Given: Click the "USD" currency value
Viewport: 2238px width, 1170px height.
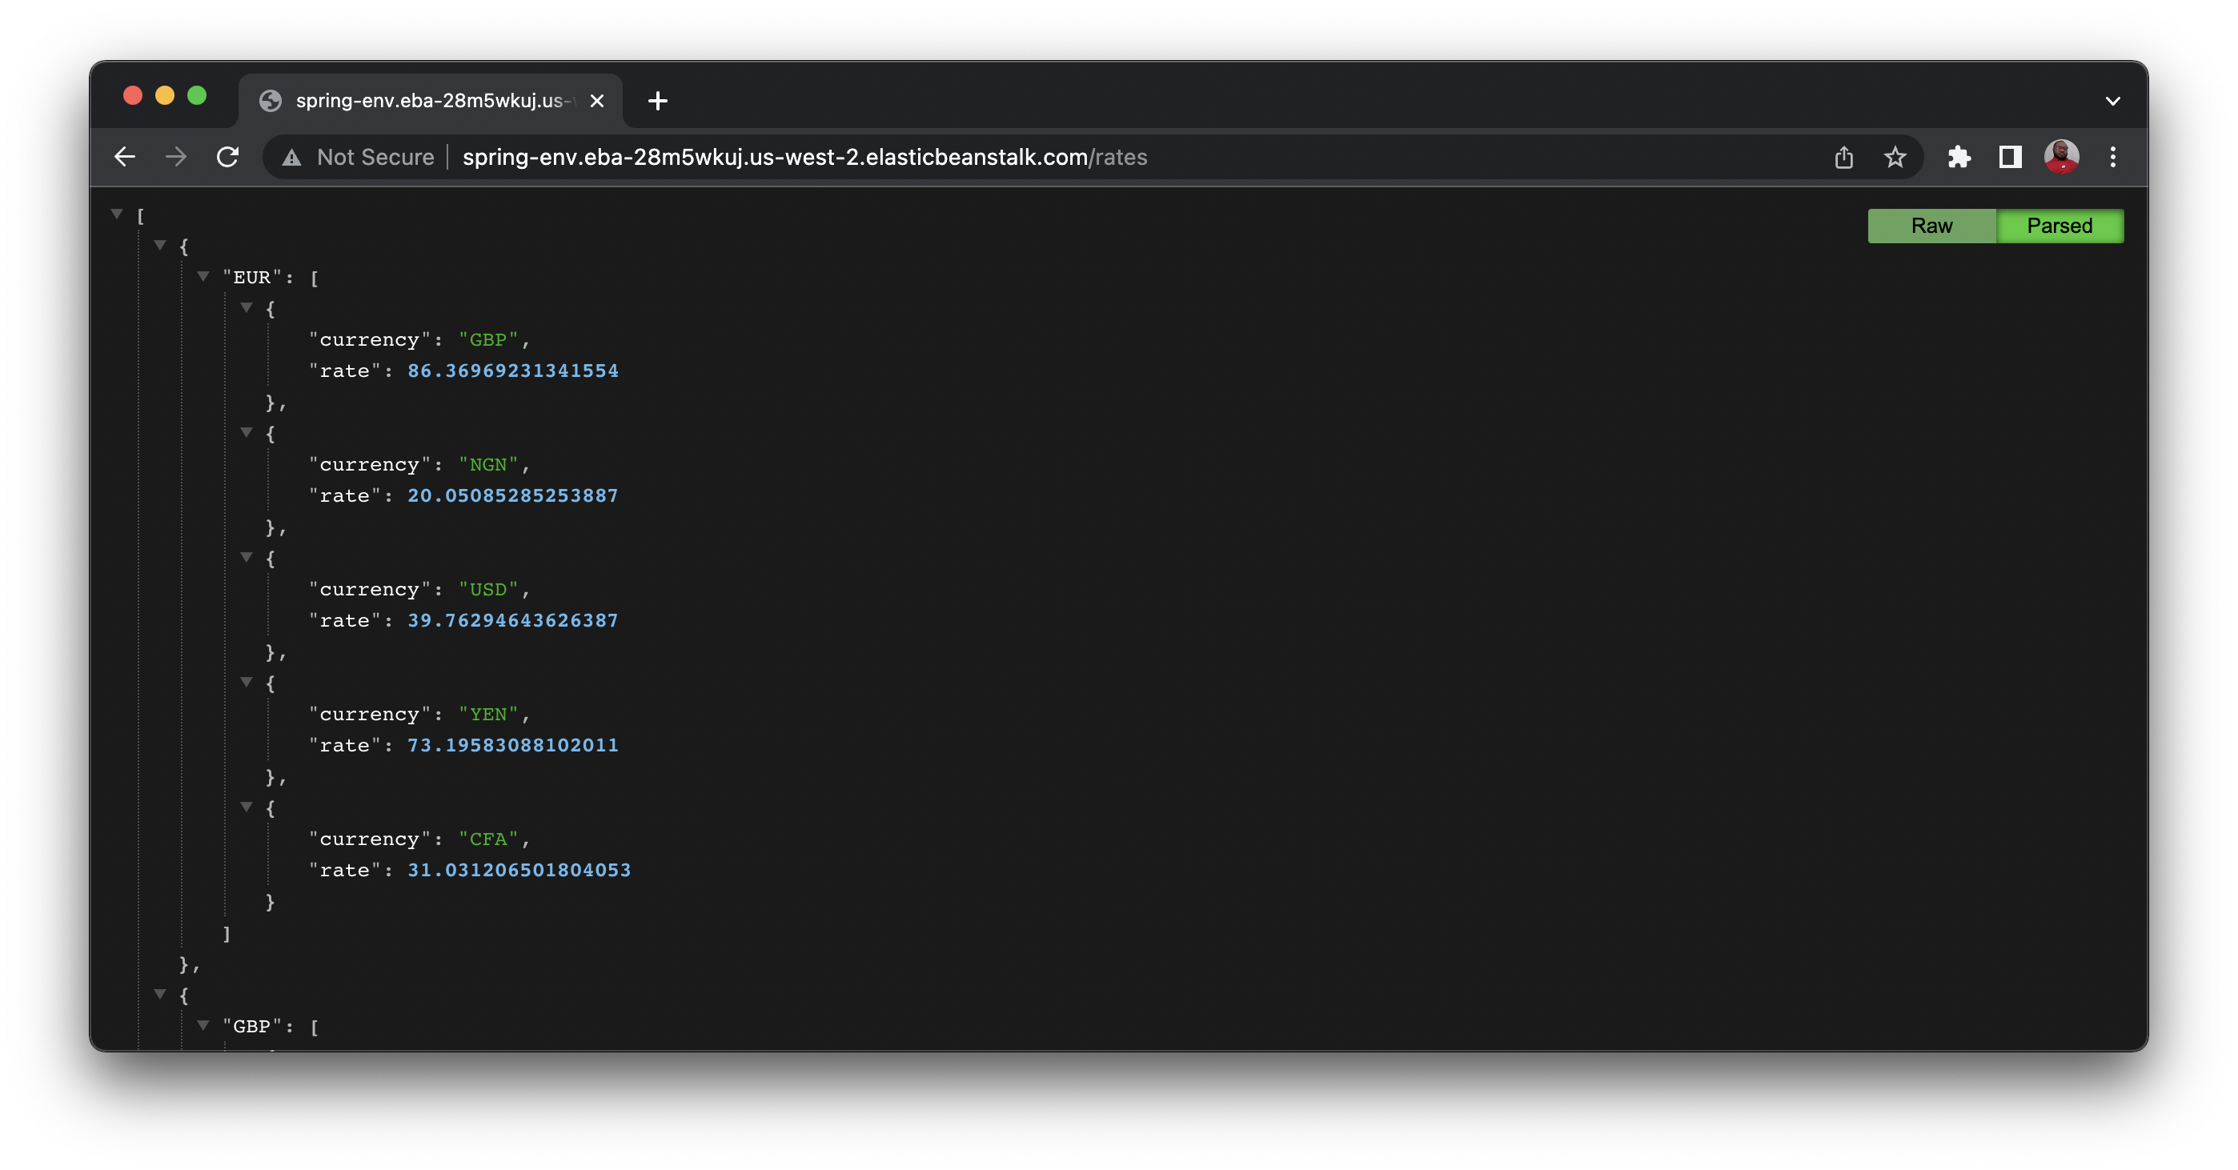Looking at the screenshot, I should pyautogui.click(x=488, y=590).
